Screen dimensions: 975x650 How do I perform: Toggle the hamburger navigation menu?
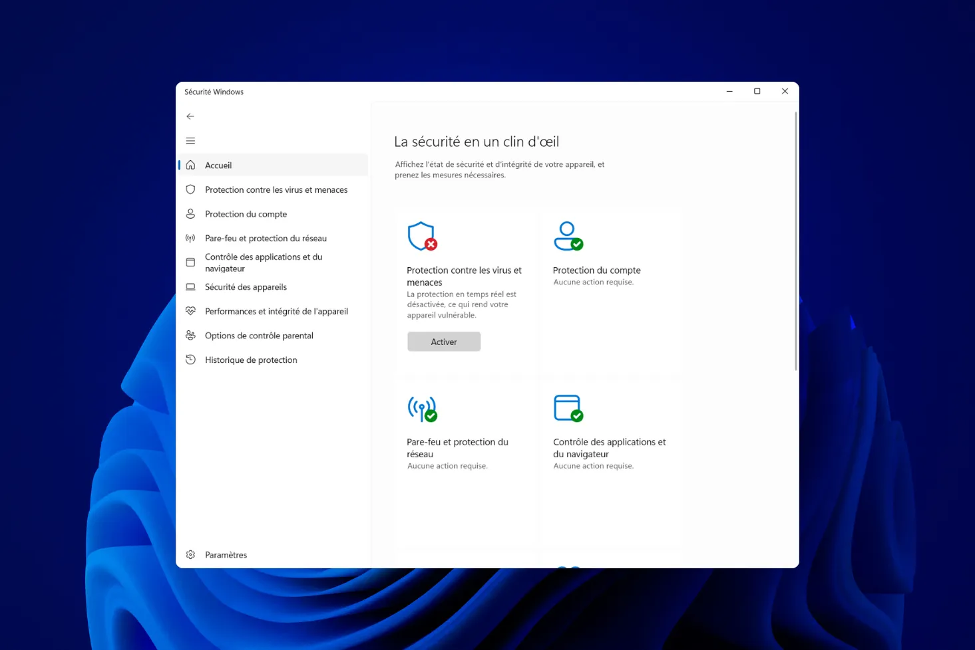pyautogui.click(x=190, y=141)
